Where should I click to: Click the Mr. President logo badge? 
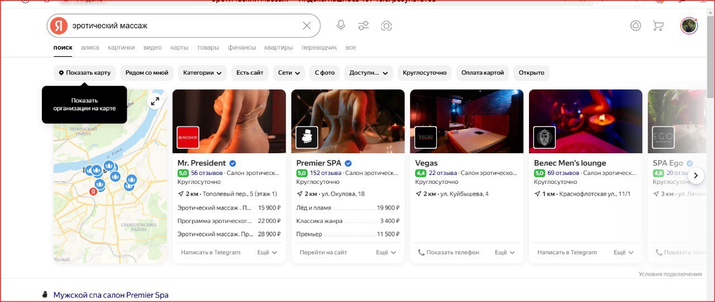[x=188, y=137]
